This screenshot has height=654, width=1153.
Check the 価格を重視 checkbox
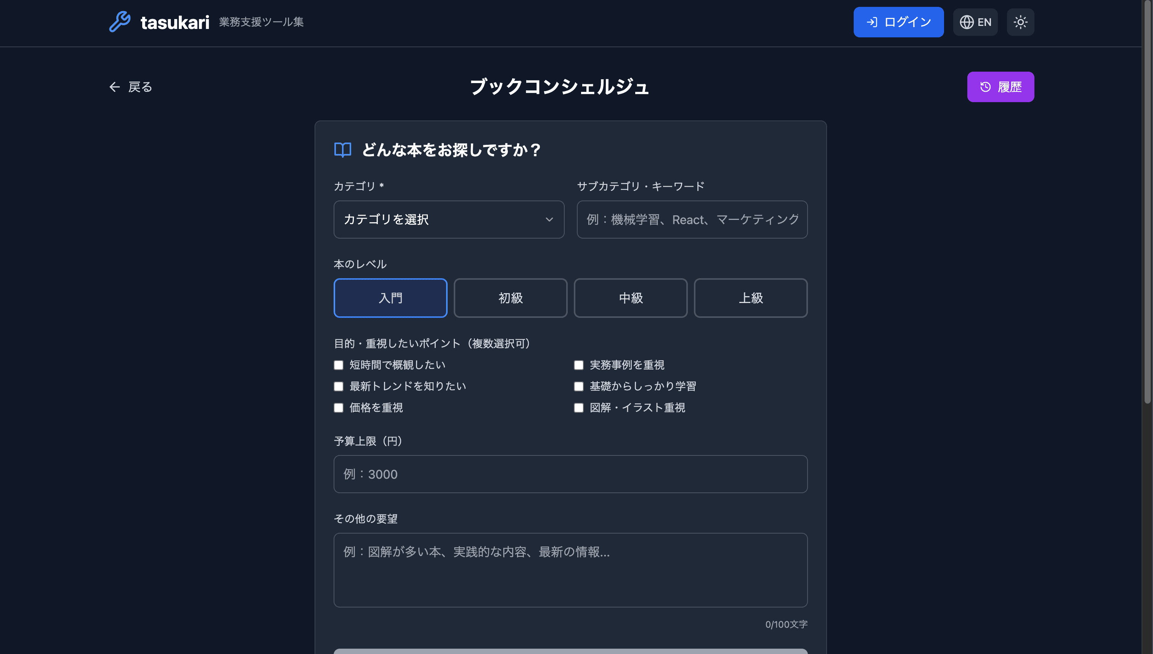pyautogui.click(x=338, y=407)
